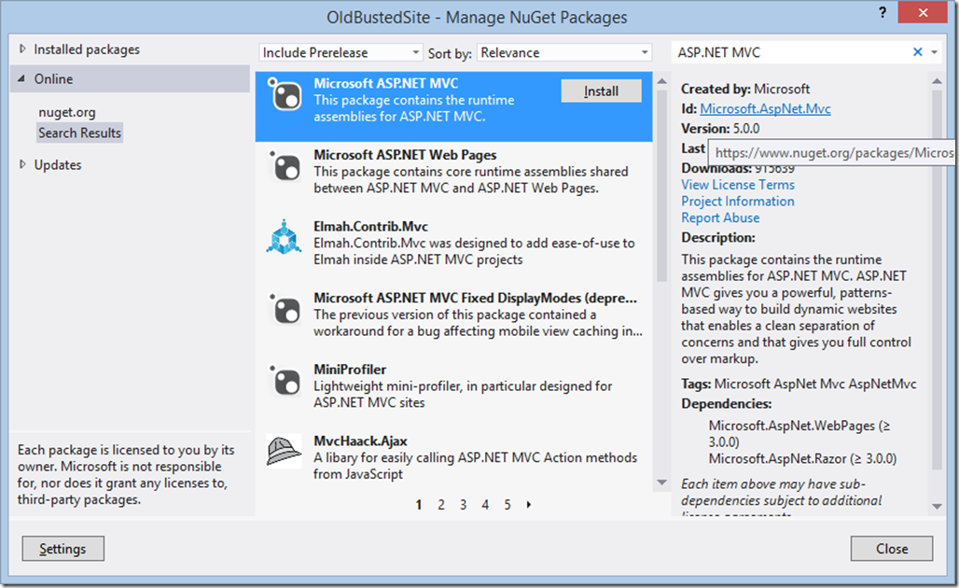The height and width of the screenshot is (588, 959).
Task: Click the details pane scrollbar thumb
Action: pos(937,280)
